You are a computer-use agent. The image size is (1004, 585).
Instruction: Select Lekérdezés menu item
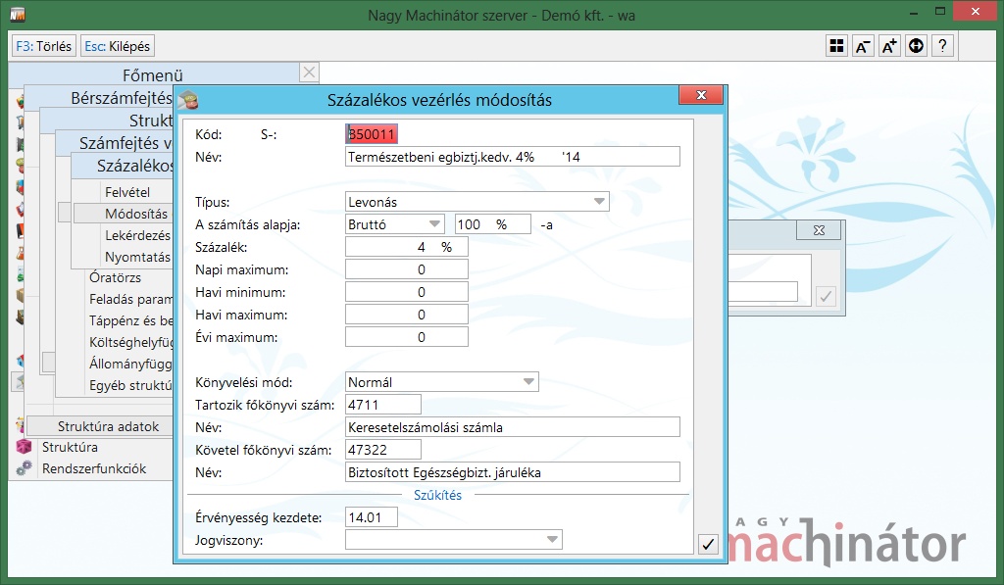137,235
